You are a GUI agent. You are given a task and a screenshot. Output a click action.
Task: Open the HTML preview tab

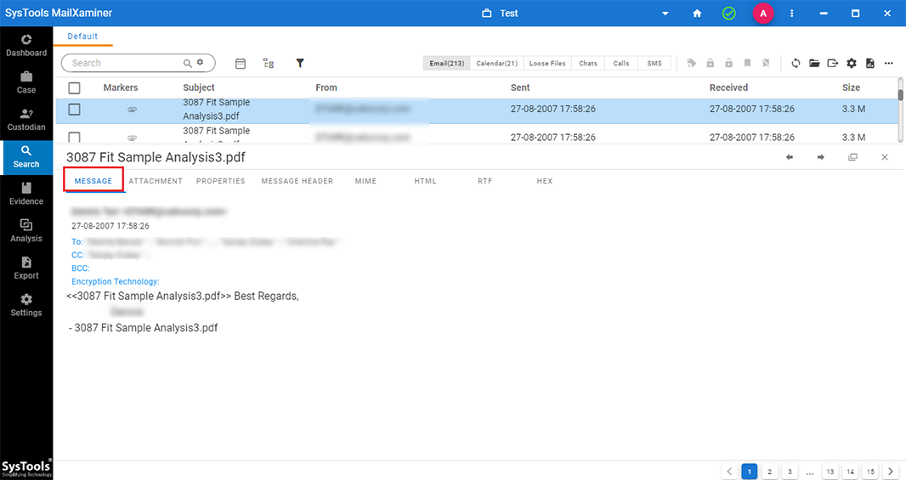pos(425,181)
